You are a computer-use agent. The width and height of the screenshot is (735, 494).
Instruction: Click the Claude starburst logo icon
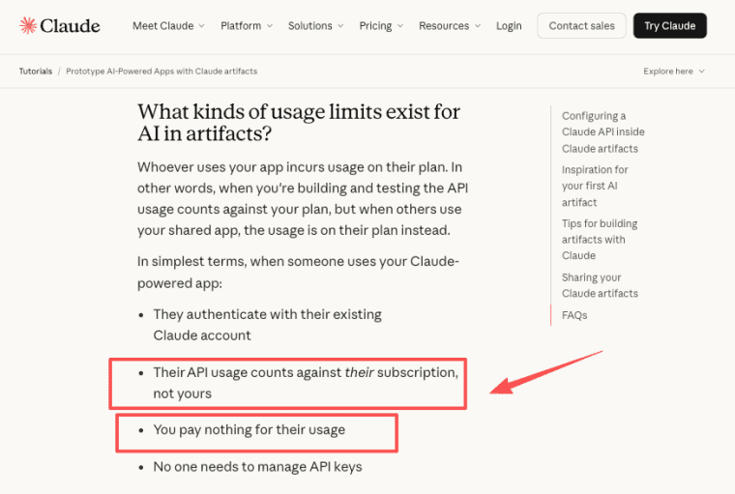tap(28, 26)
